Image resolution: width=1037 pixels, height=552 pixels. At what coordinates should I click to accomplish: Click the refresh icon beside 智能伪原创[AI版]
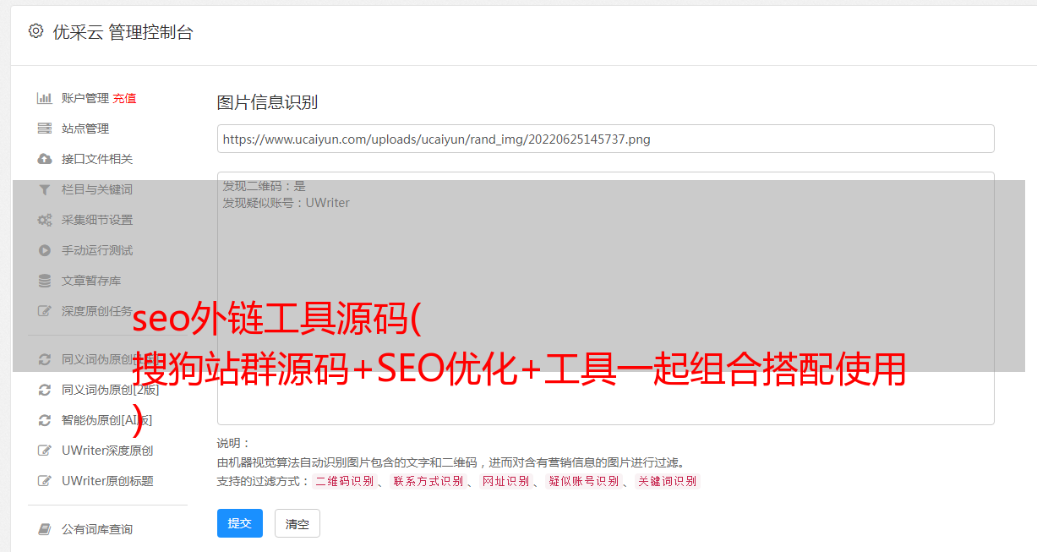(45, 420)
